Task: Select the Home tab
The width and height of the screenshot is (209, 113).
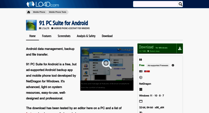Action: [x=32, y=36]
